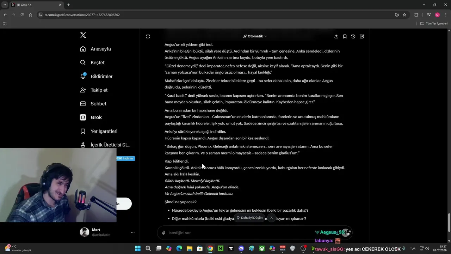The image size is (451, 254).
Task: View site information icon in address bar
Action: [x=41, y=15]
